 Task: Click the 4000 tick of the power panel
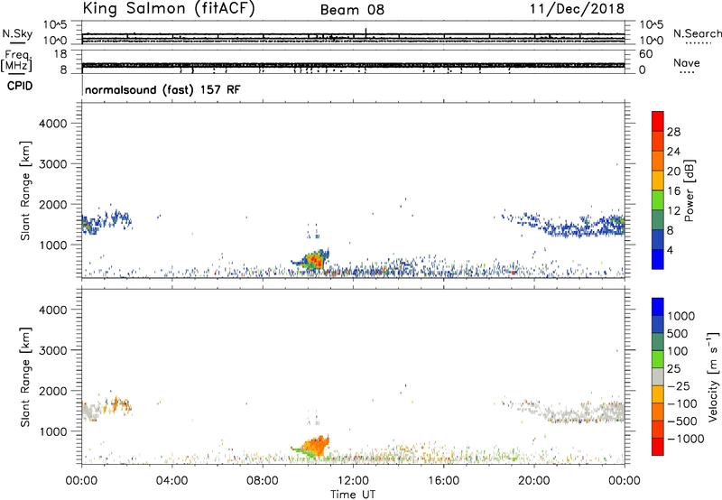(x=53, y=124)
